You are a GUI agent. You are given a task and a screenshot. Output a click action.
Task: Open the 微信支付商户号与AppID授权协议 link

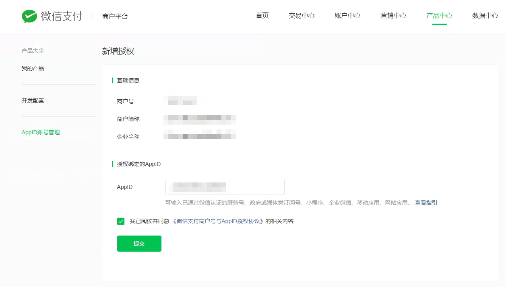218,221
